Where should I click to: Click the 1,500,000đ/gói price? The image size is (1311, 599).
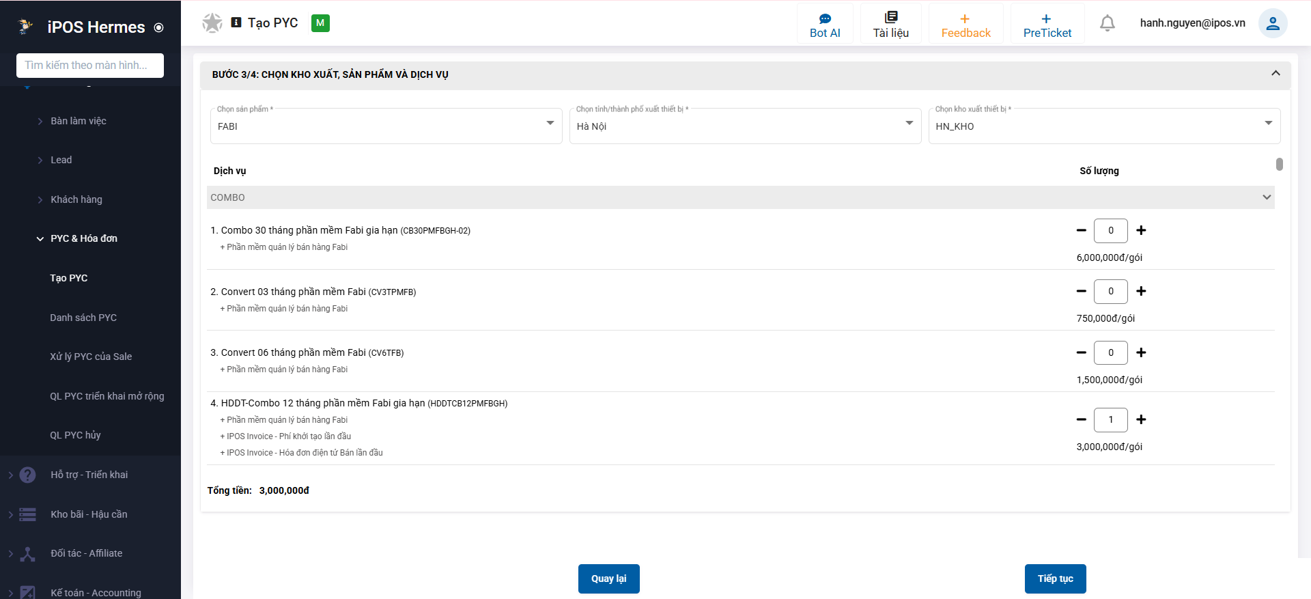coord(1110,380)
